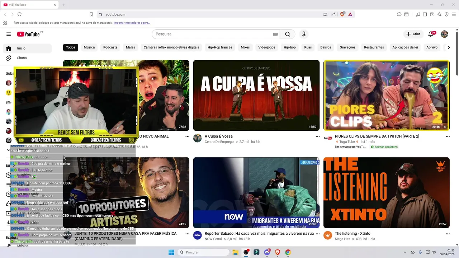Select the Mixes filter chip
Image resolution: width=459 pixels, height=258 pixels.
245,47
